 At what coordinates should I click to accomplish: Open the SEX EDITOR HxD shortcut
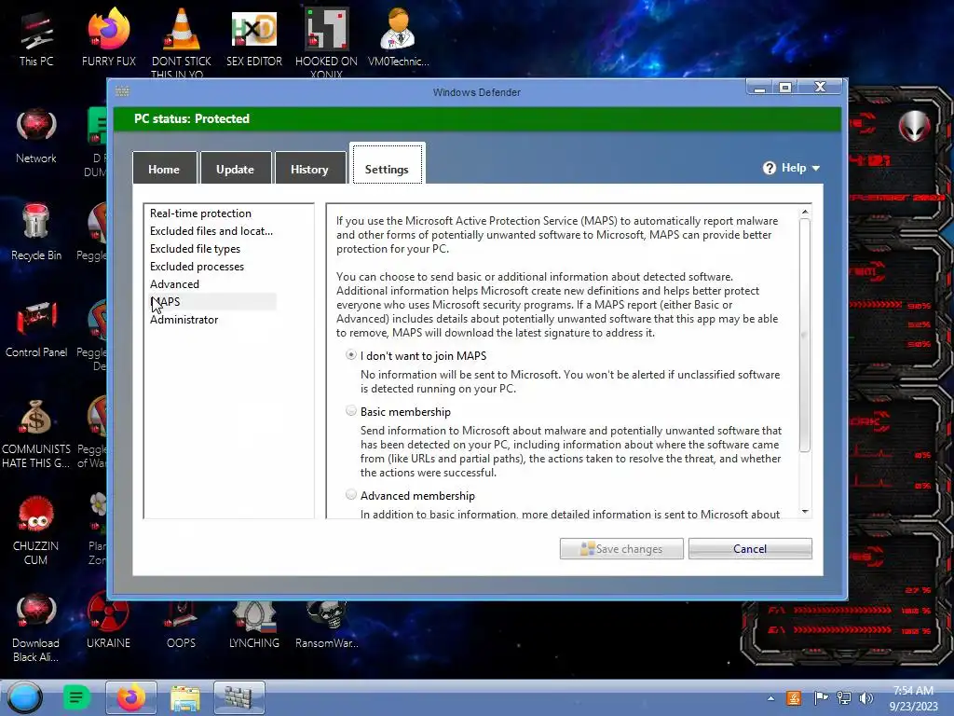(x=254, y=37)
